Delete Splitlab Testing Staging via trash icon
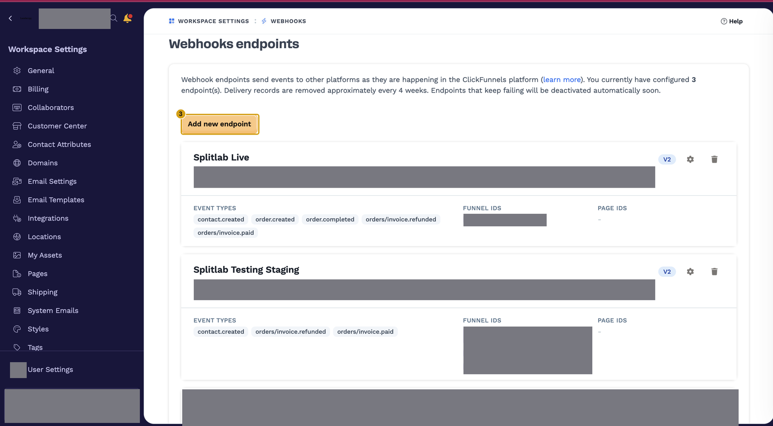Viewport: 773px width, 426px height. click(715, 272)
